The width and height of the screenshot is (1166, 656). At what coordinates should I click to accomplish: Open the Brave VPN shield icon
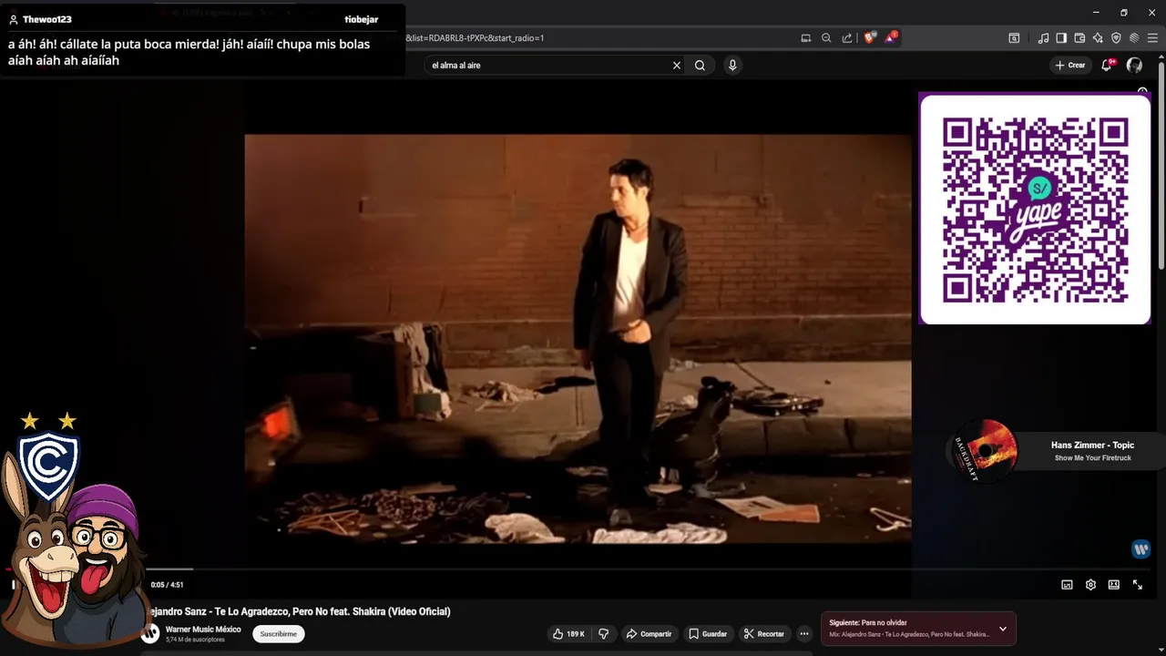[1116, 38]
